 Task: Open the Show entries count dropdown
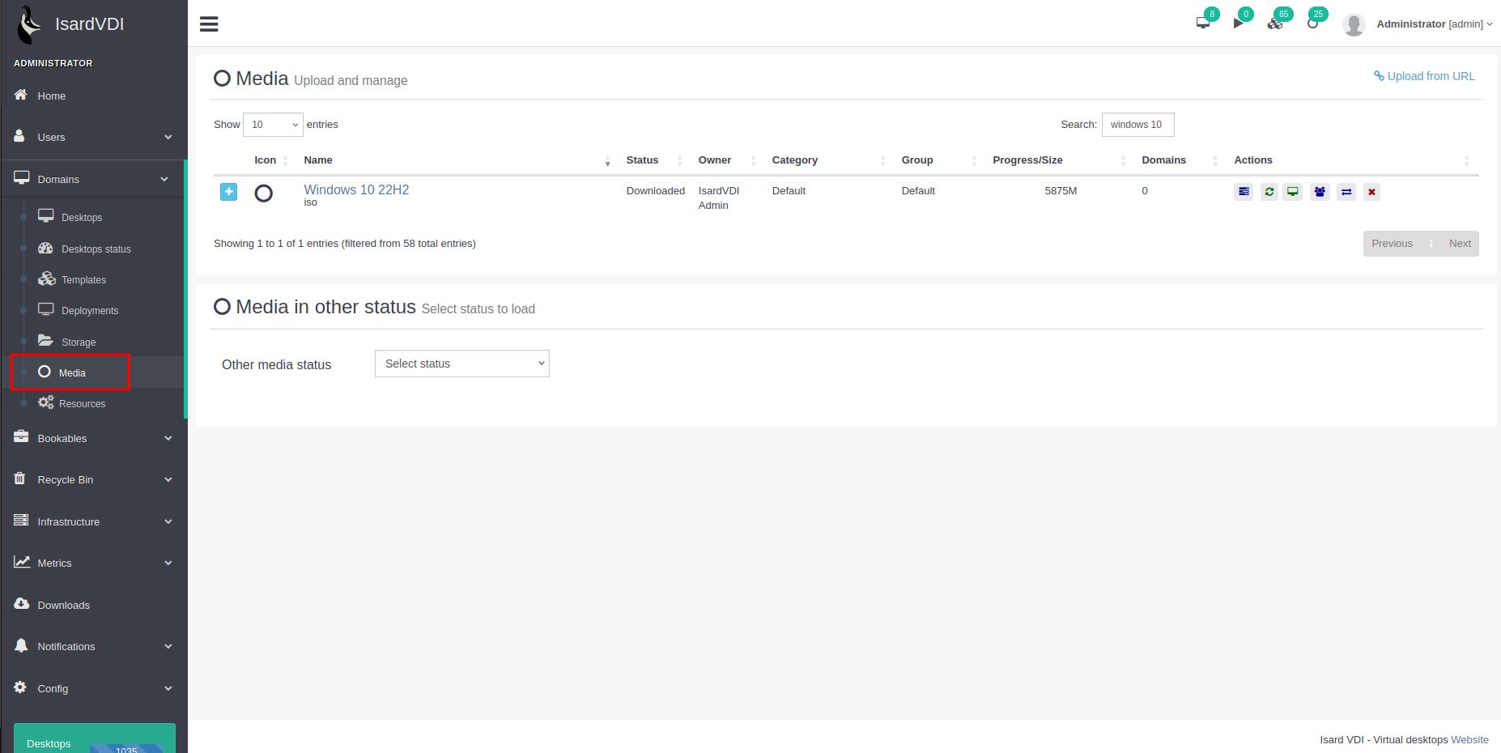click(273, 125)
